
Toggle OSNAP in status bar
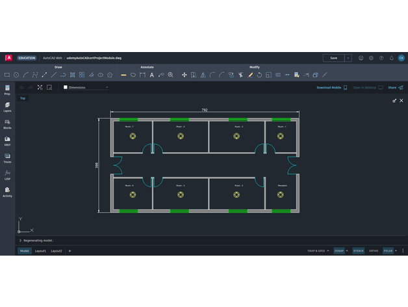339,250
